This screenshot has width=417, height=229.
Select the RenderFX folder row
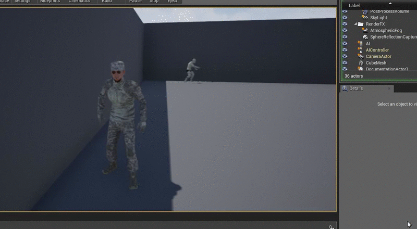(x=375, y=24)
